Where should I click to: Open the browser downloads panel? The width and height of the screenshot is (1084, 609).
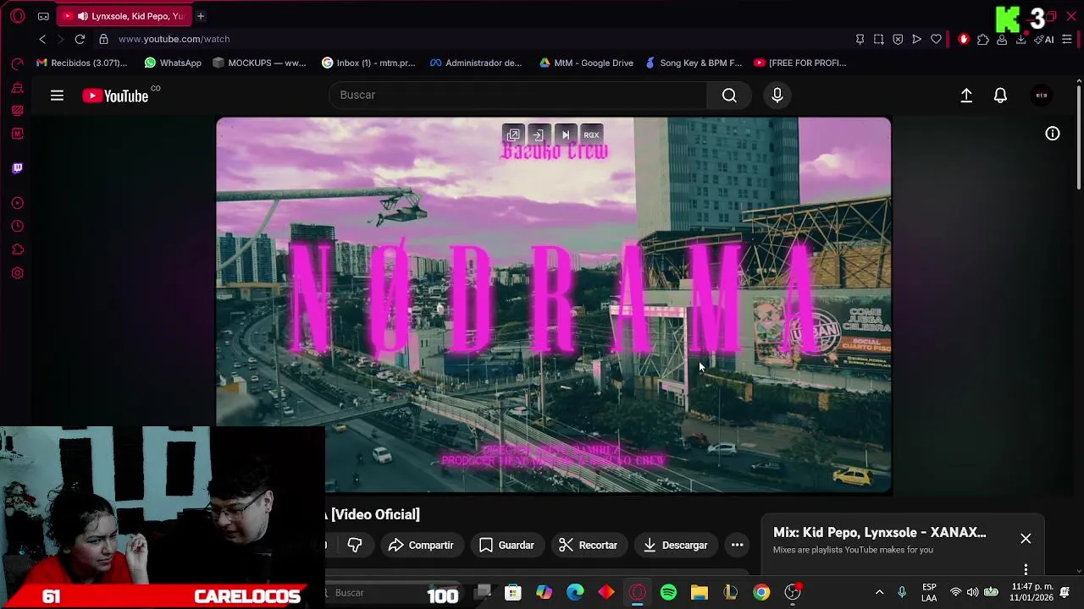[x=1020, y=39]
